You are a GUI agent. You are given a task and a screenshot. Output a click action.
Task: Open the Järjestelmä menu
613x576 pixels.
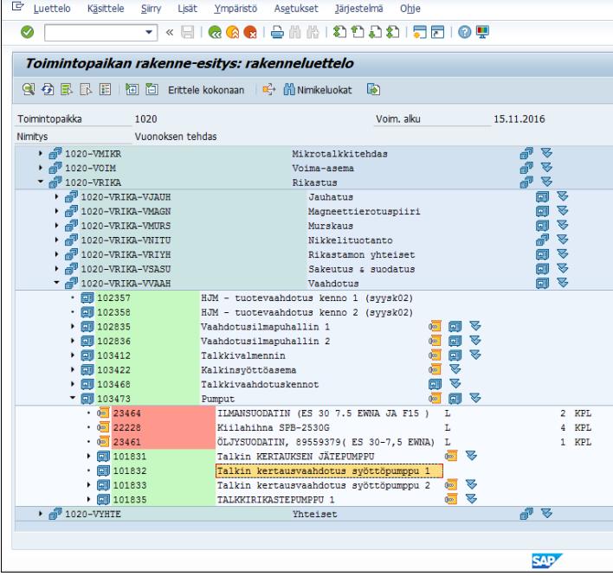359,9
